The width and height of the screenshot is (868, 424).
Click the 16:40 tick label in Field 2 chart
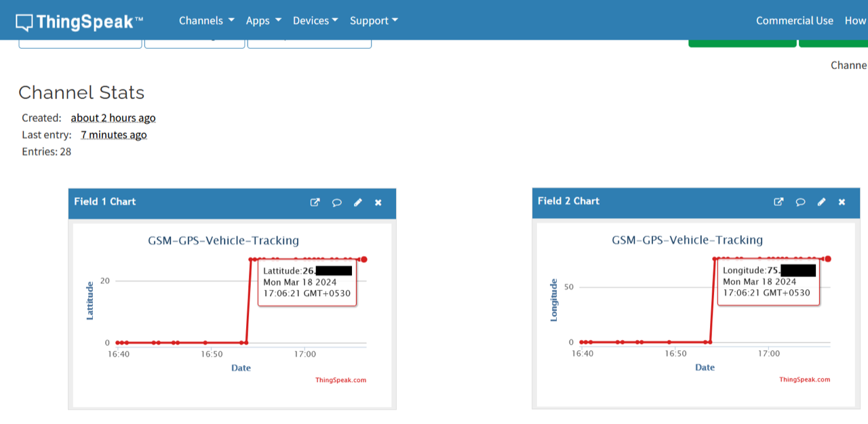pyautogui.click(x=583, y=353)
